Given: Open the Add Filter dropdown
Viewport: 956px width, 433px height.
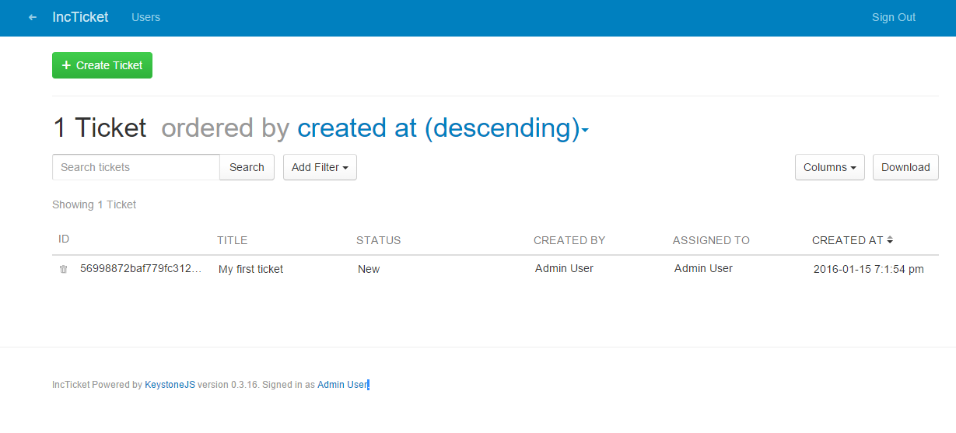Looking at the screenshot, I should pyautogui.click(x=320, y=167).
